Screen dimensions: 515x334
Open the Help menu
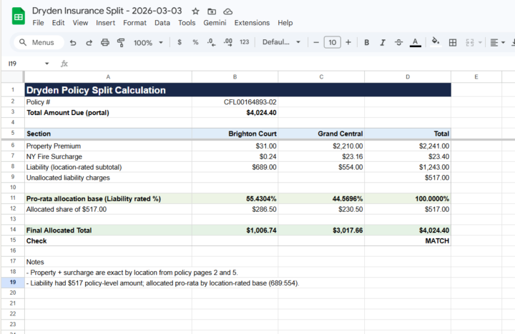tap(285, 23)
